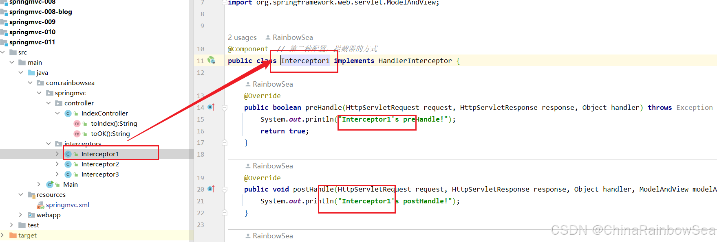The height and width of the screenshot is (242, 717).
Task: Fold the preHandle method on line 14
Action: tap(224, 107)
